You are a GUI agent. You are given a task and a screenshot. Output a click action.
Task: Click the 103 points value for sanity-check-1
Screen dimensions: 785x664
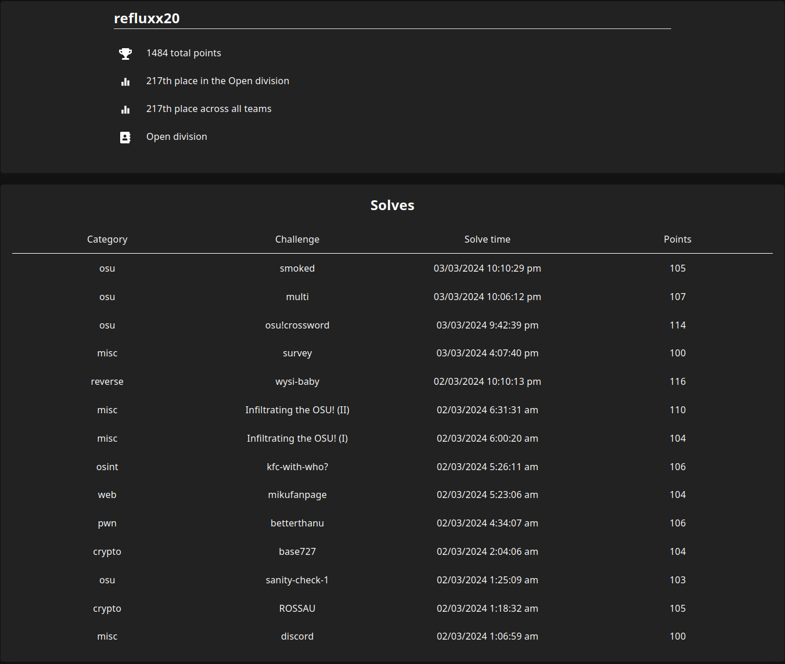(678, 580)
